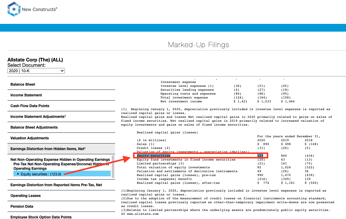Viewport: 346px width, 219px height.
Task: Click the 42 www.allstate.com footer text
Action: pos(140,214)
